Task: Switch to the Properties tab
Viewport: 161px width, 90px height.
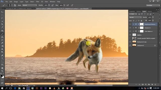Action: pos(132,11)
